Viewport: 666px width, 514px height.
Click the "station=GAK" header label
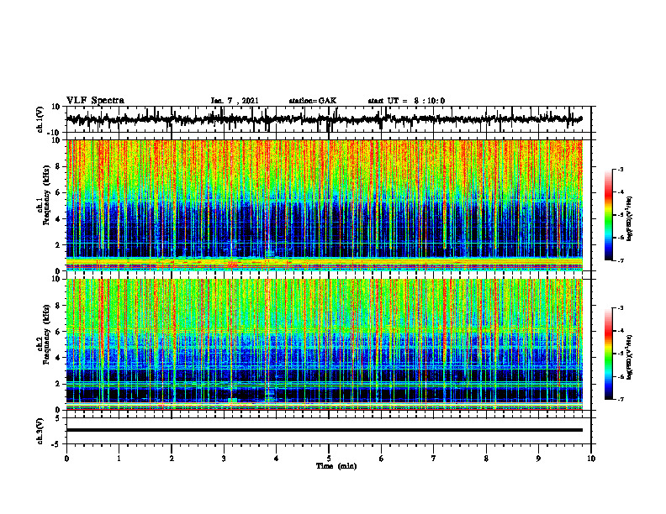pyautogui.click(x=313, y=101)
